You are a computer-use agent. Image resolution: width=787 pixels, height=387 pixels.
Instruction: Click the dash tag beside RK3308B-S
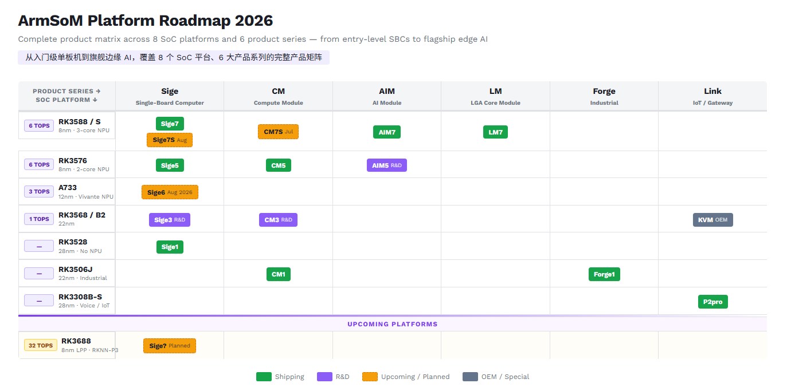39,301
